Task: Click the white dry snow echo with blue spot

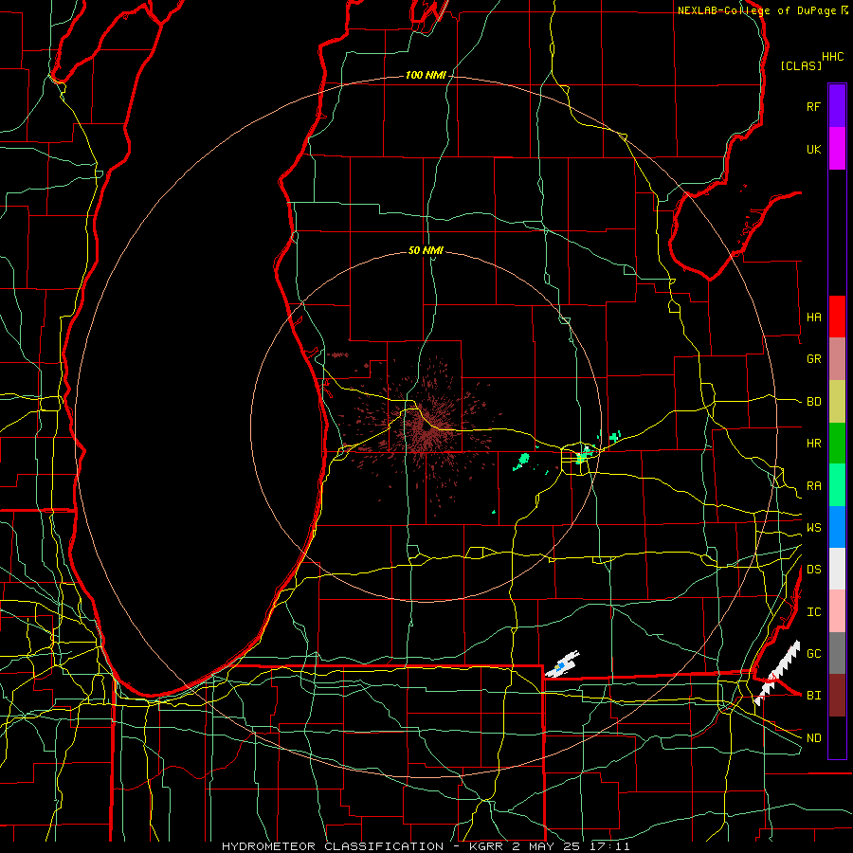Action: click(x=562, y=664)
